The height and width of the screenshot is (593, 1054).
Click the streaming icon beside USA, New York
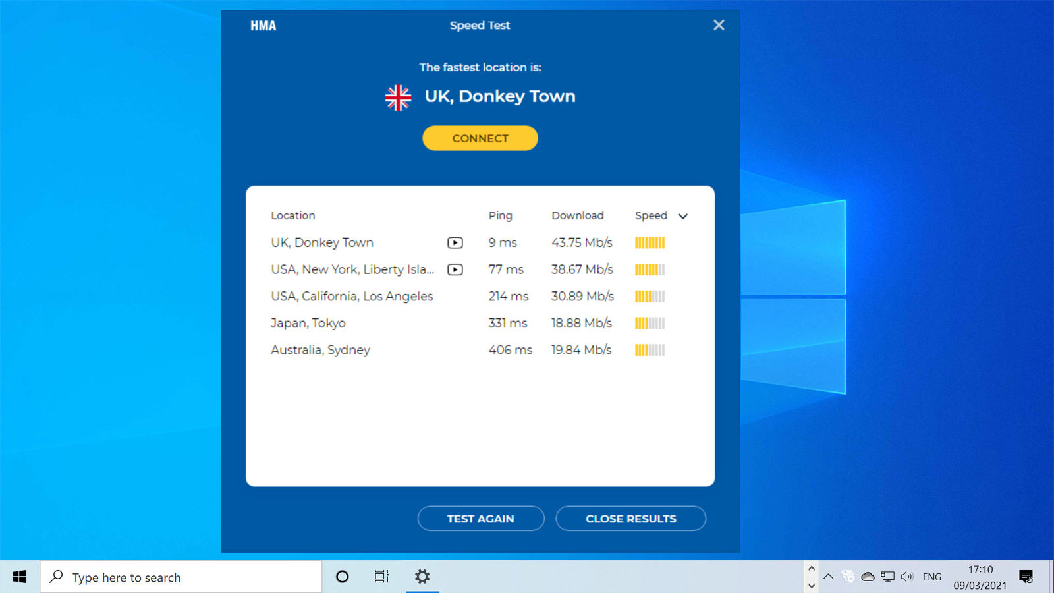pos(455,269)
